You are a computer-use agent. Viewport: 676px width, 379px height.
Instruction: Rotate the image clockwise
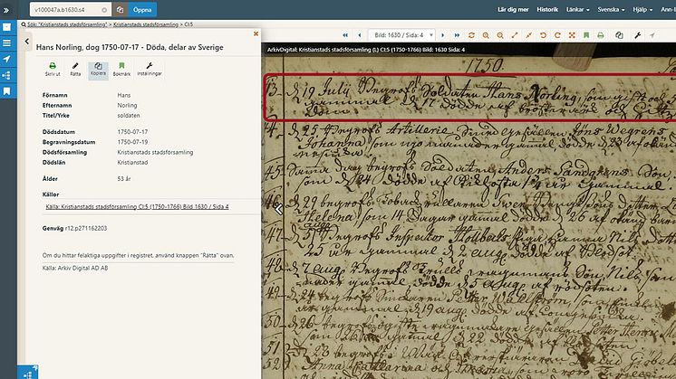tap(557, 35)
